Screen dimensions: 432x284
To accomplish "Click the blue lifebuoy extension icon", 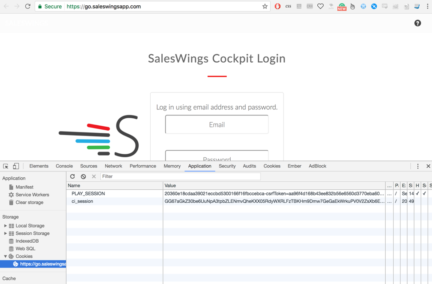I will [374, 6].
